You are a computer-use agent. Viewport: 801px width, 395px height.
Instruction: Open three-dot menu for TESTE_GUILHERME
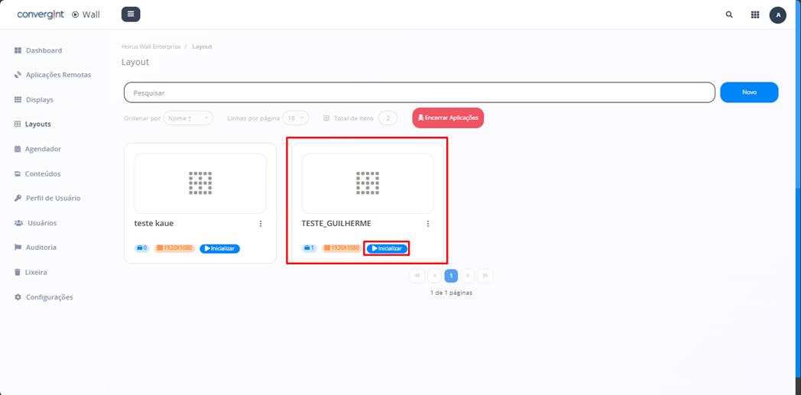(x=427, y=224)
